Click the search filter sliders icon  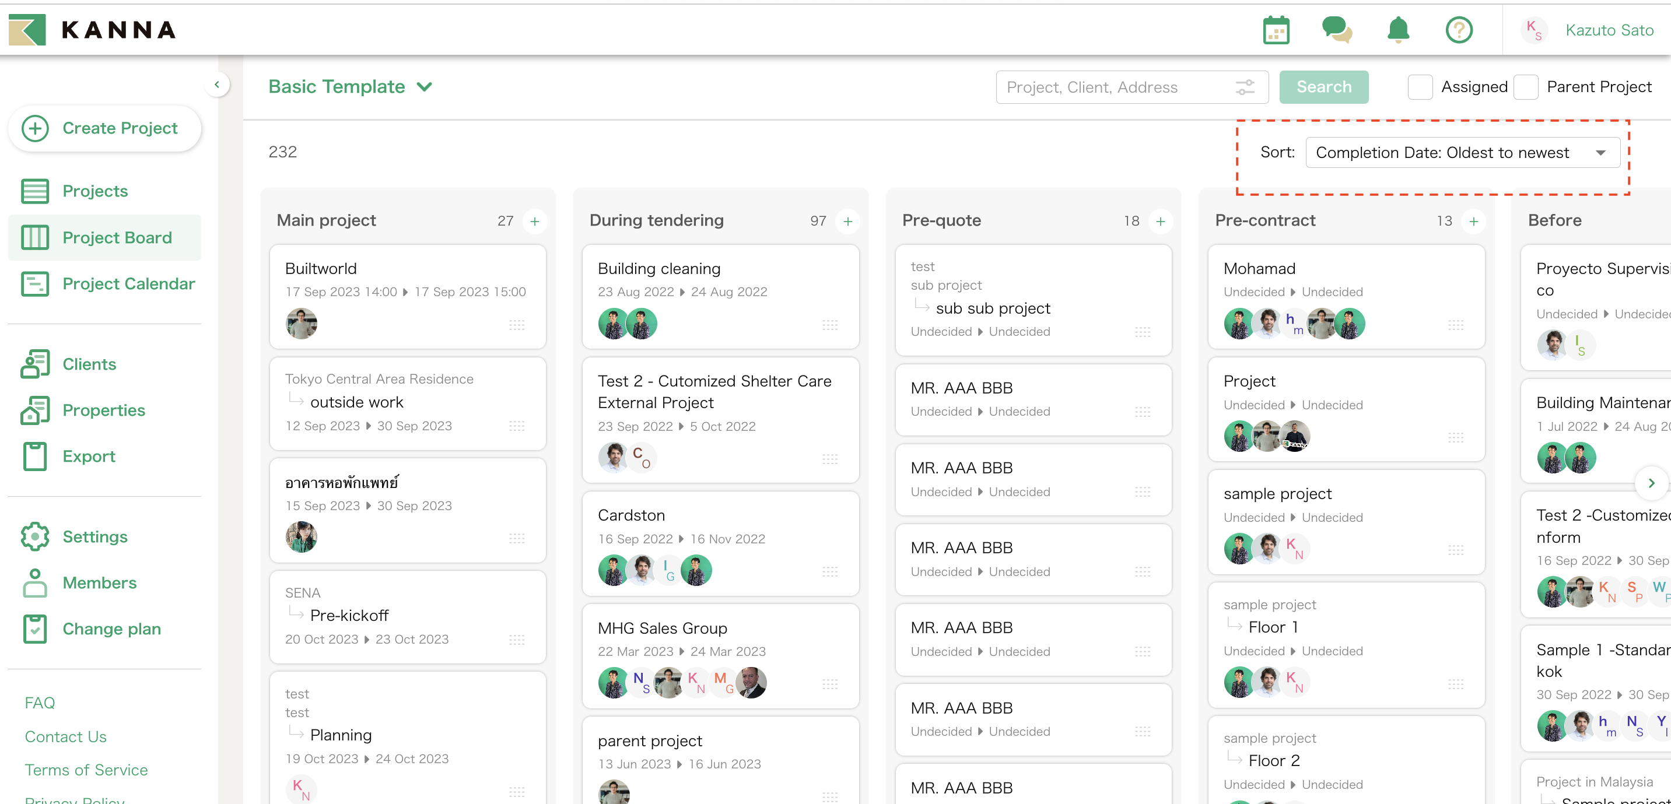click(x=1245, y=87)
